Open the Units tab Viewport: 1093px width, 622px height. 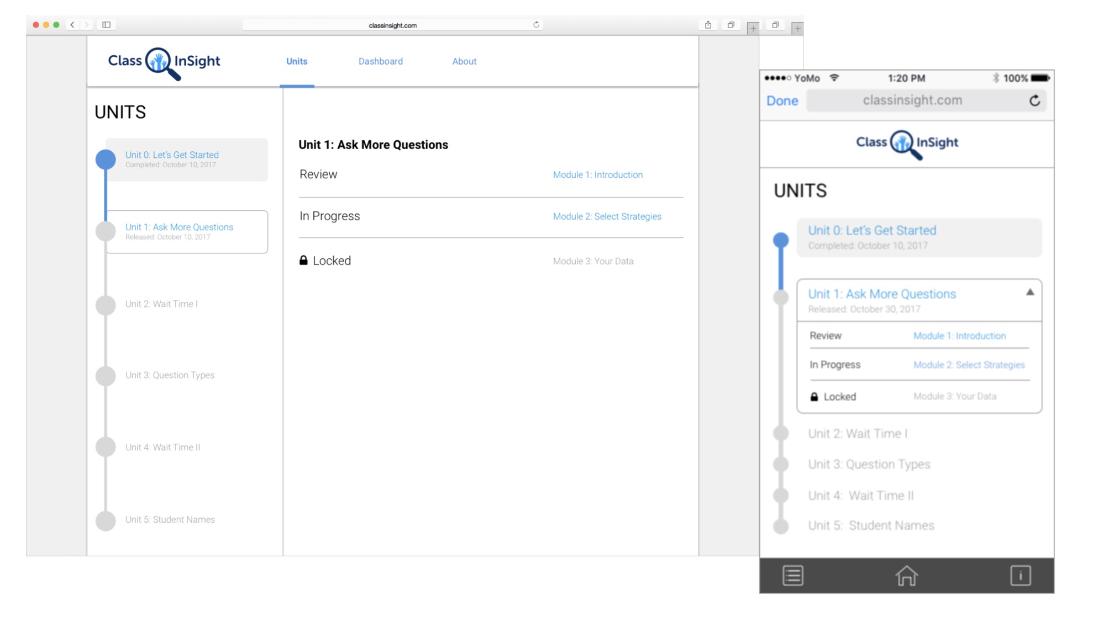(x=297, y=61)
